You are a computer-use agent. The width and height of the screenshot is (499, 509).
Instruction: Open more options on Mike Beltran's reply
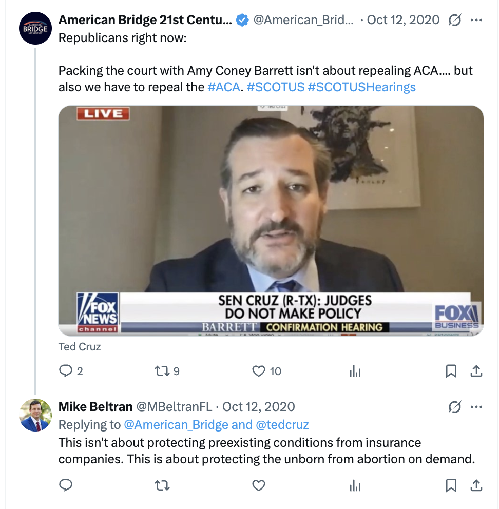[x=476, y=407]
